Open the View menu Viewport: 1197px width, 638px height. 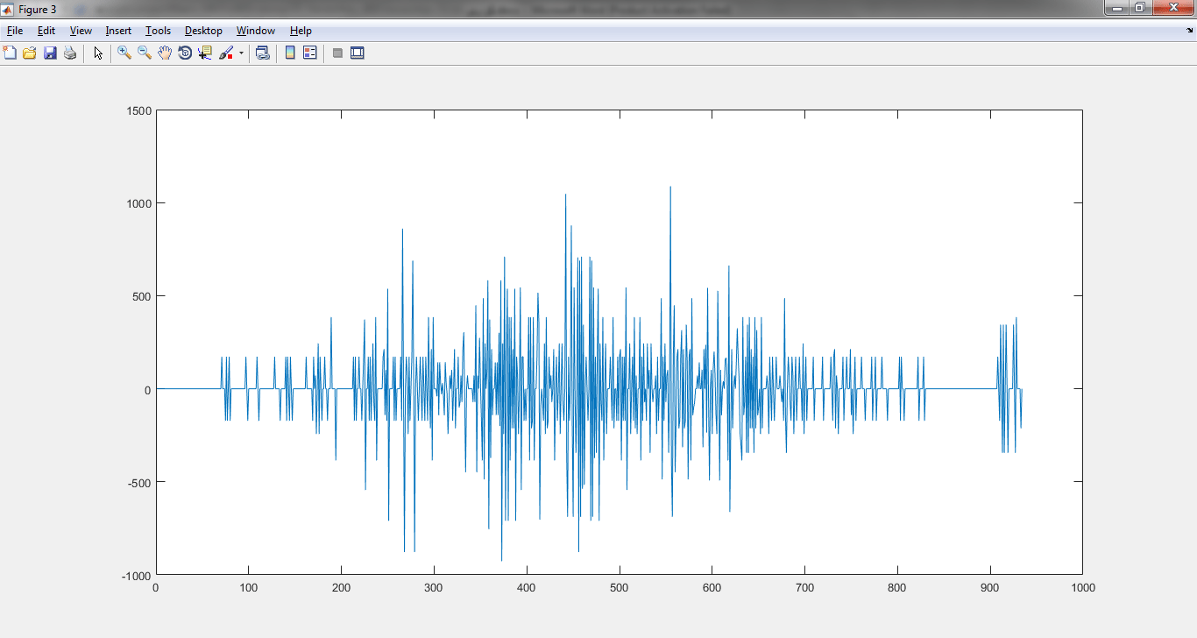(x=81, y=31)
